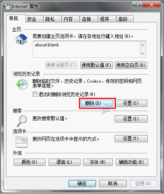Image resolution: width=164 pixels, height=194 pixels.
Task: Click the search magnifying glass icon
Action: [22, 121]
